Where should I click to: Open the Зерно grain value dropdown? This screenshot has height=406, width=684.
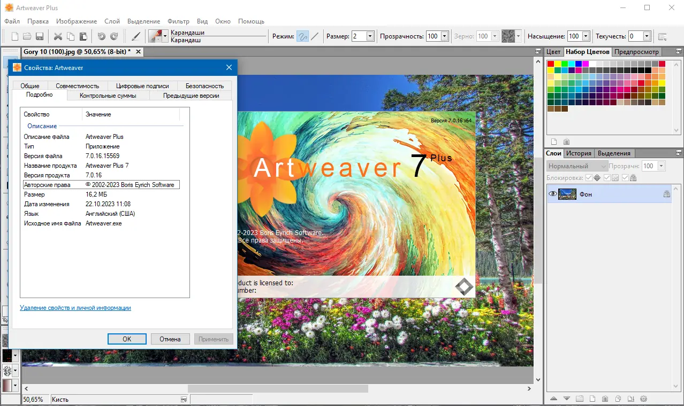click(494, 36)
